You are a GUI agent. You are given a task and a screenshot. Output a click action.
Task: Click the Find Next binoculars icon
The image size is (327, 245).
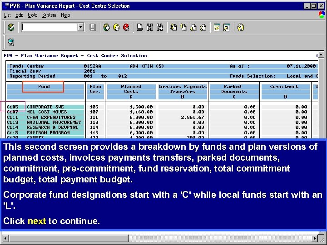tap(159, 27)
